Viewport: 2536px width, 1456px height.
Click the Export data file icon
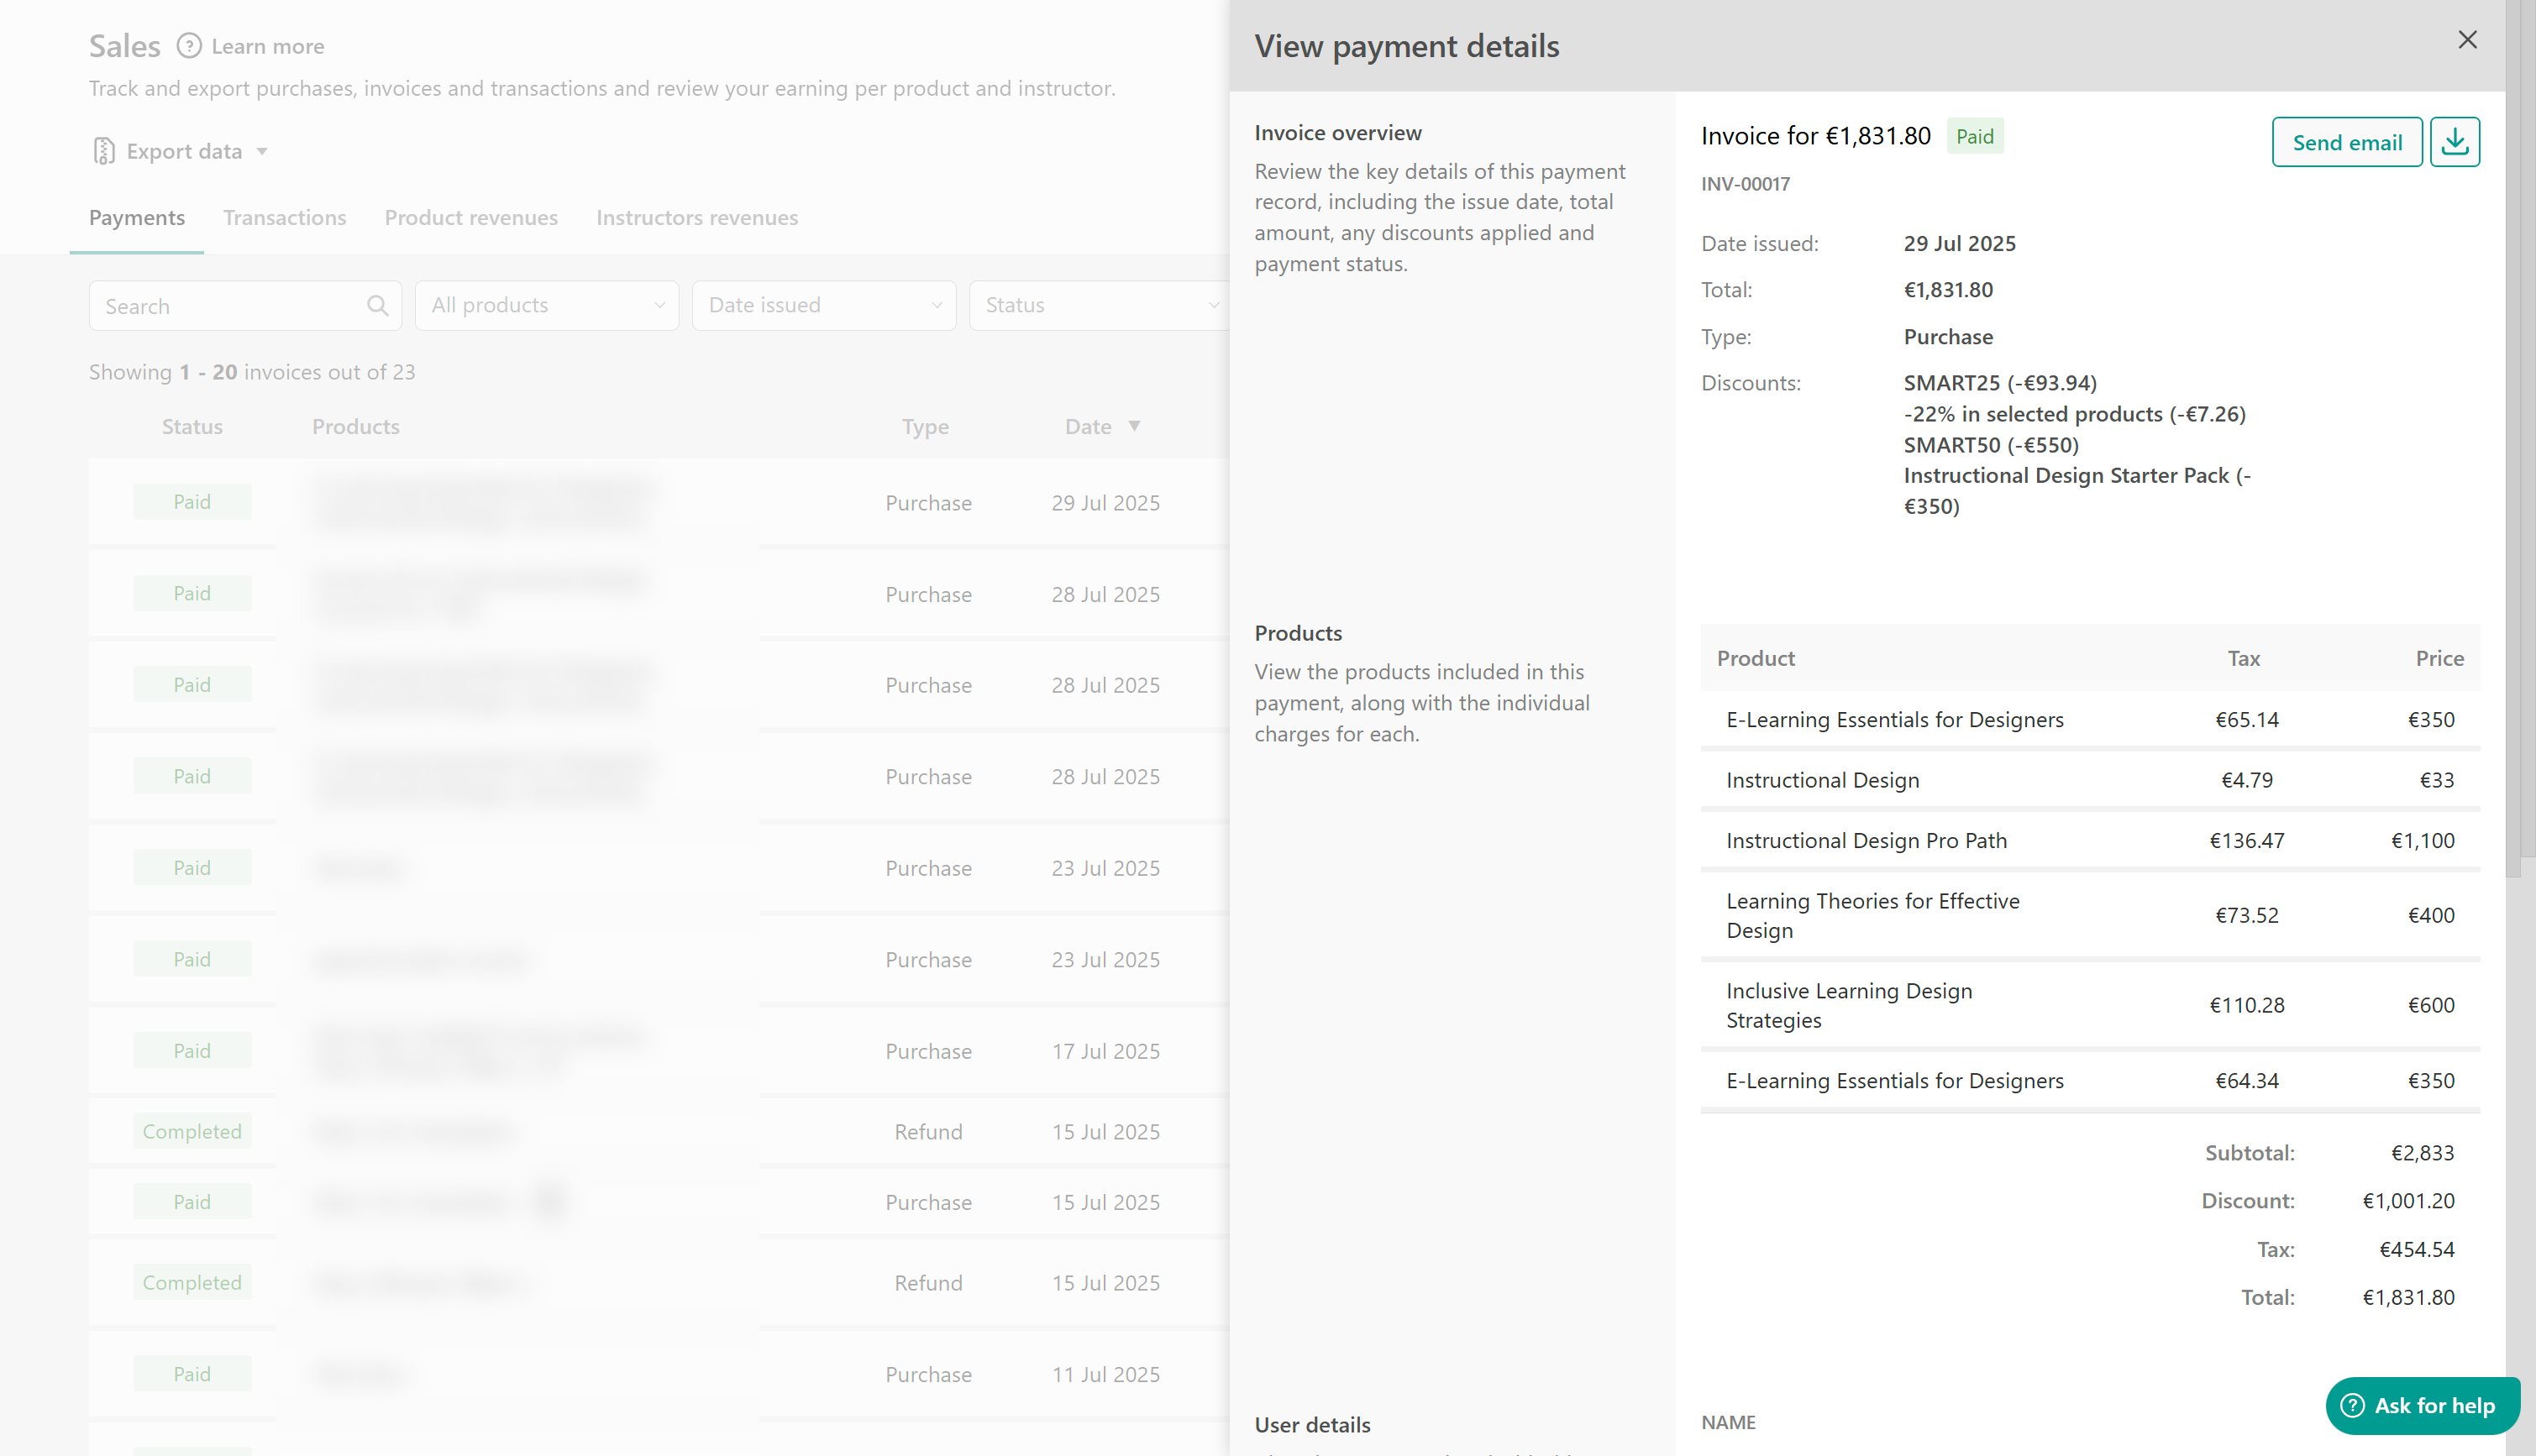pyautogui.click(x=104, y=151)
